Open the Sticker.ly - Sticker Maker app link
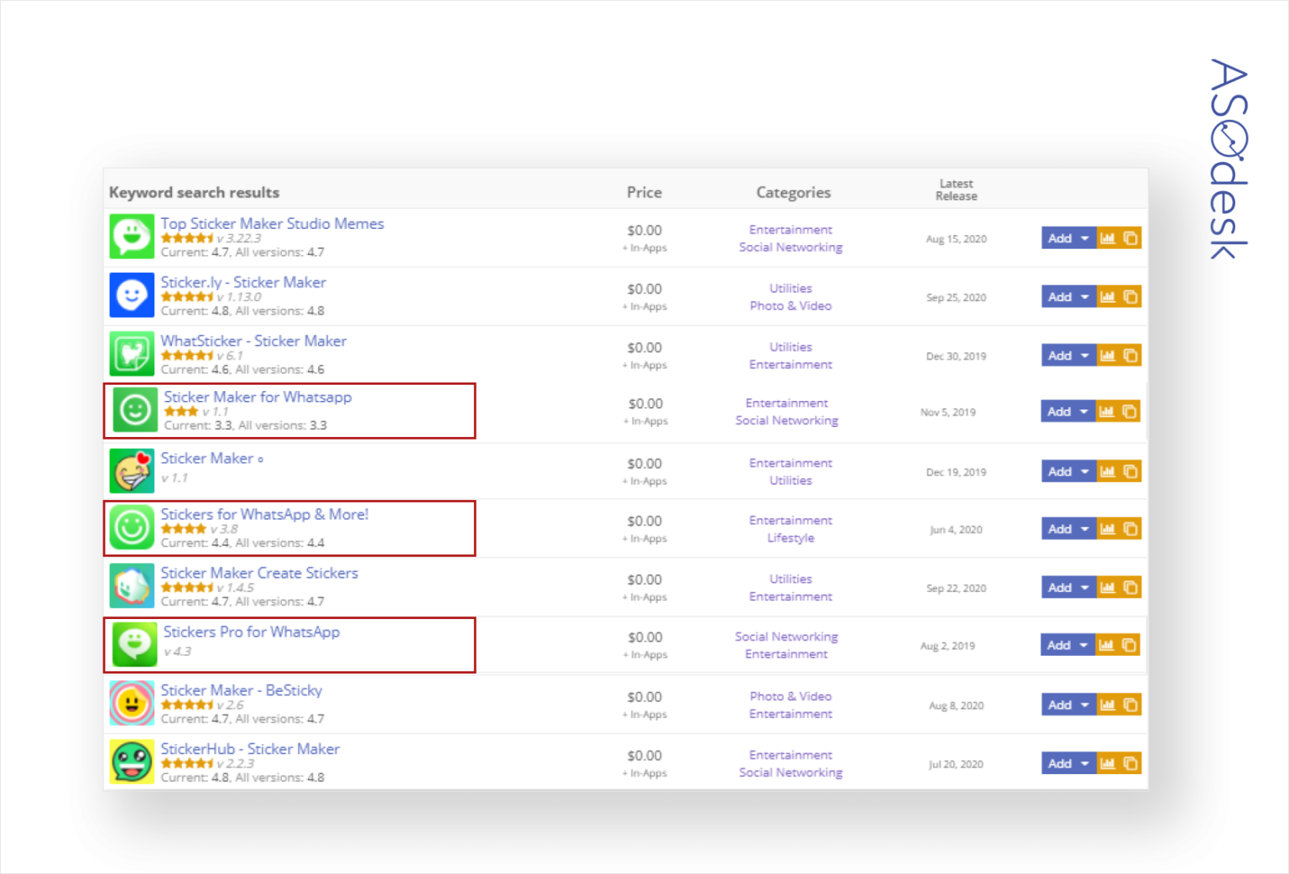Viewport: 1289px width, 874px height. pyautogui.click(x=243, y=282)
